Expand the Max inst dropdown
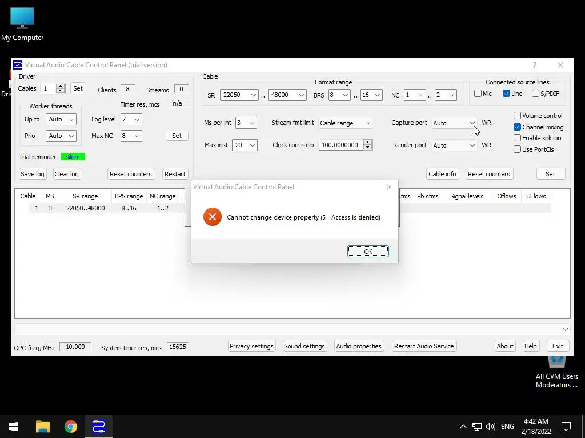The width and height of the screenshot is (585, 438). pyautogui.click(x=245, y=145)
